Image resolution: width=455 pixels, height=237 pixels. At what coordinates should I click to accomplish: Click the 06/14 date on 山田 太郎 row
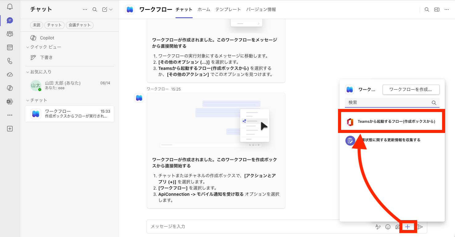[105, 83]
